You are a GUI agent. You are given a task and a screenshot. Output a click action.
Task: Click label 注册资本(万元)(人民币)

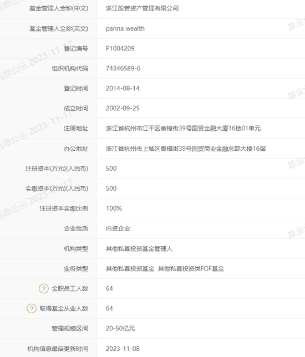pyautogui.click(x=57, y=169)
